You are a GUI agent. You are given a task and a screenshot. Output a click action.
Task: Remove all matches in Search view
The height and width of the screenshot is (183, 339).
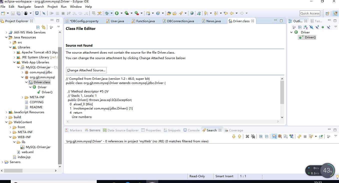(253, 136)
